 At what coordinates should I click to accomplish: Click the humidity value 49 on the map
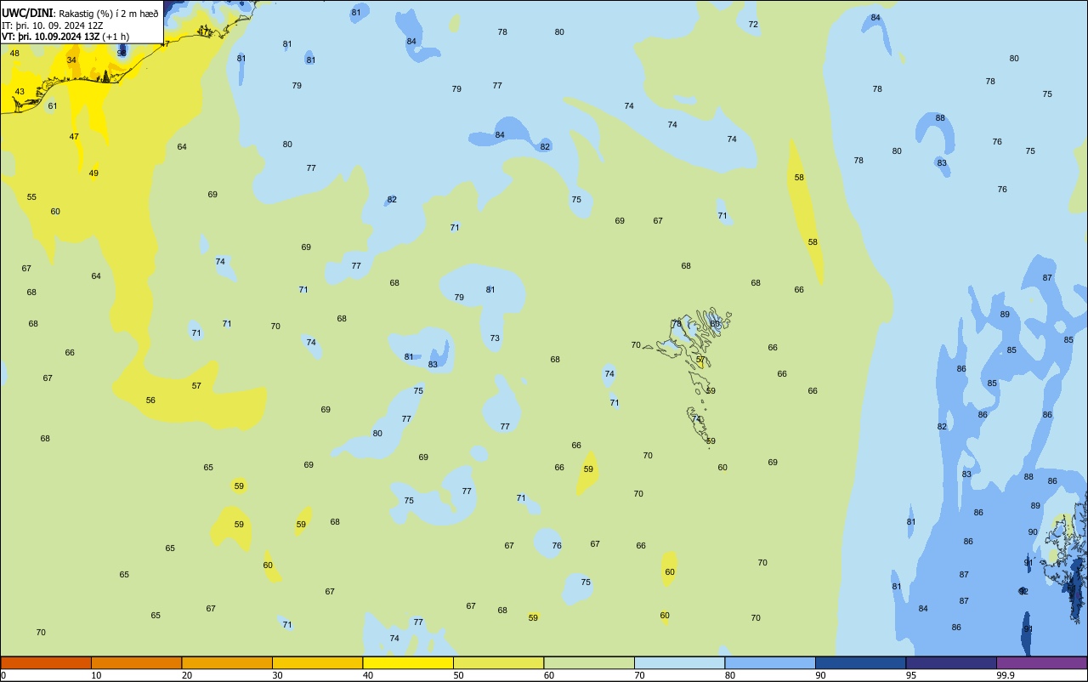tap(93, 173)
